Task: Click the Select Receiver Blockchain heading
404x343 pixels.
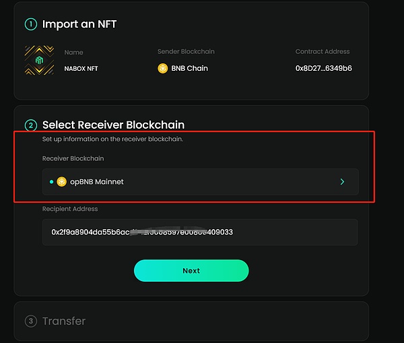Action: (x=113, y=125)
